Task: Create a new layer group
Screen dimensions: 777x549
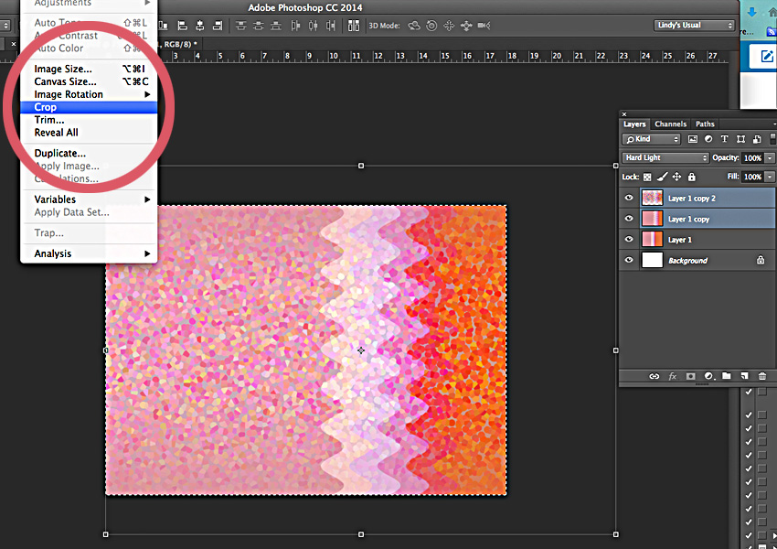Action: [727, 376]
